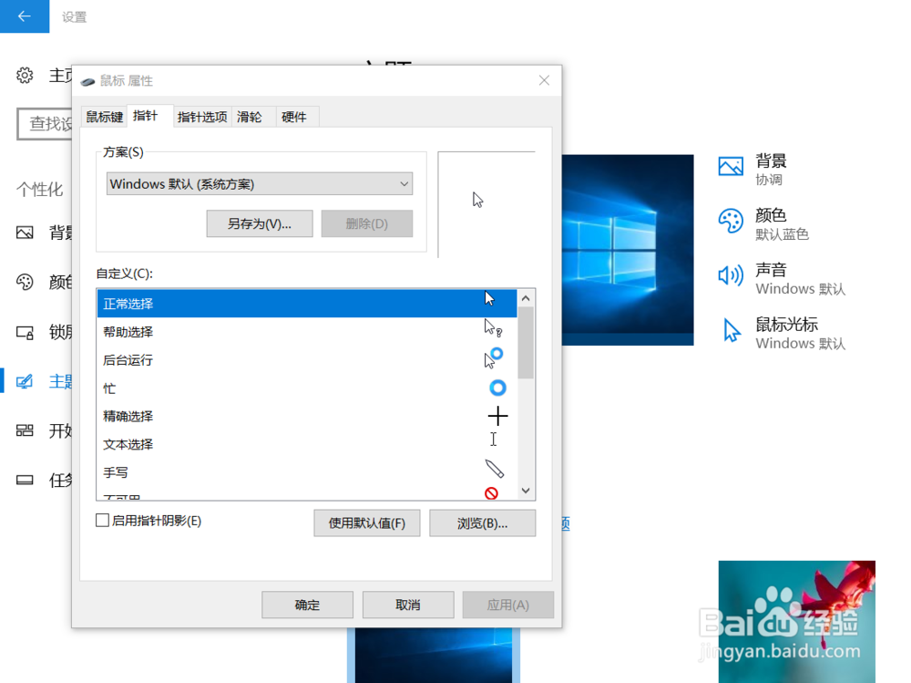
Task: Click the Windows wallpaper preview image
Action: click(628, 250)
